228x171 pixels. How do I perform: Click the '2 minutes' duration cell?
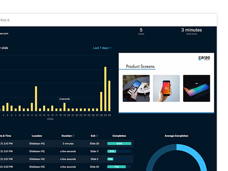(x=68, y=144)
